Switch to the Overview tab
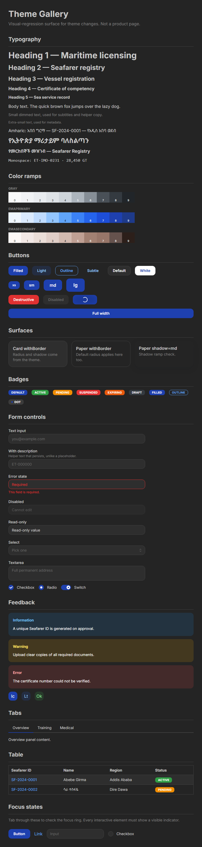Image resolution: width=202 pixels, height=847 pixels. coord(21,728)
